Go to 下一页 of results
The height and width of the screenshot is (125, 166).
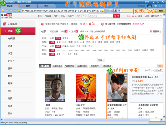coord(158,70)
